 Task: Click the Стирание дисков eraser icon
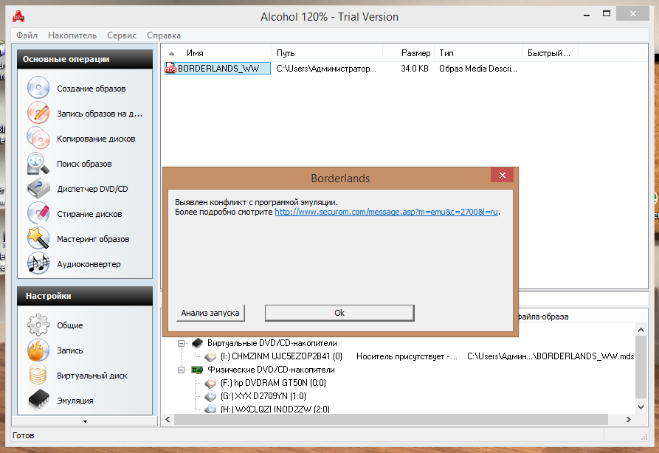click(38, 213)
